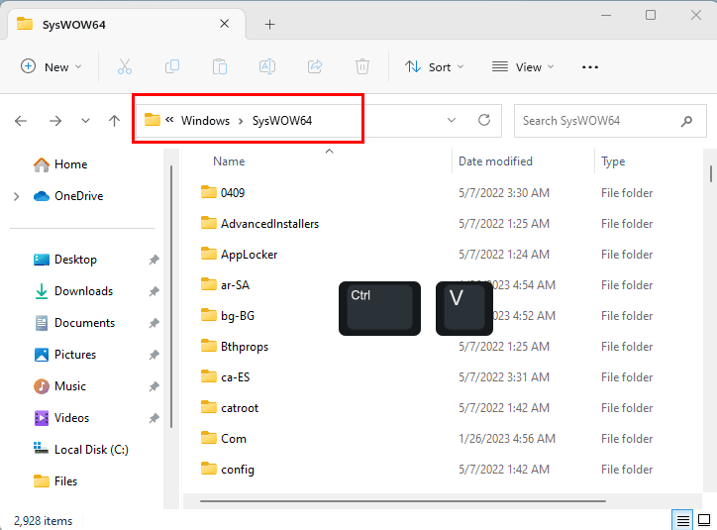
Task: Open Local Disk (C:) in sidebar
Action: click(91, 450)
